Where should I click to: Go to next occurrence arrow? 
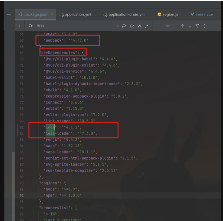(x=190, y=26)
